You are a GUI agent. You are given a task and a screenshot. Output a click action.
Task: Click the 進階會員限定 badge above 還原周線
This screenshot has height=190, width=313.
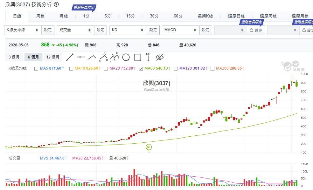252,22
